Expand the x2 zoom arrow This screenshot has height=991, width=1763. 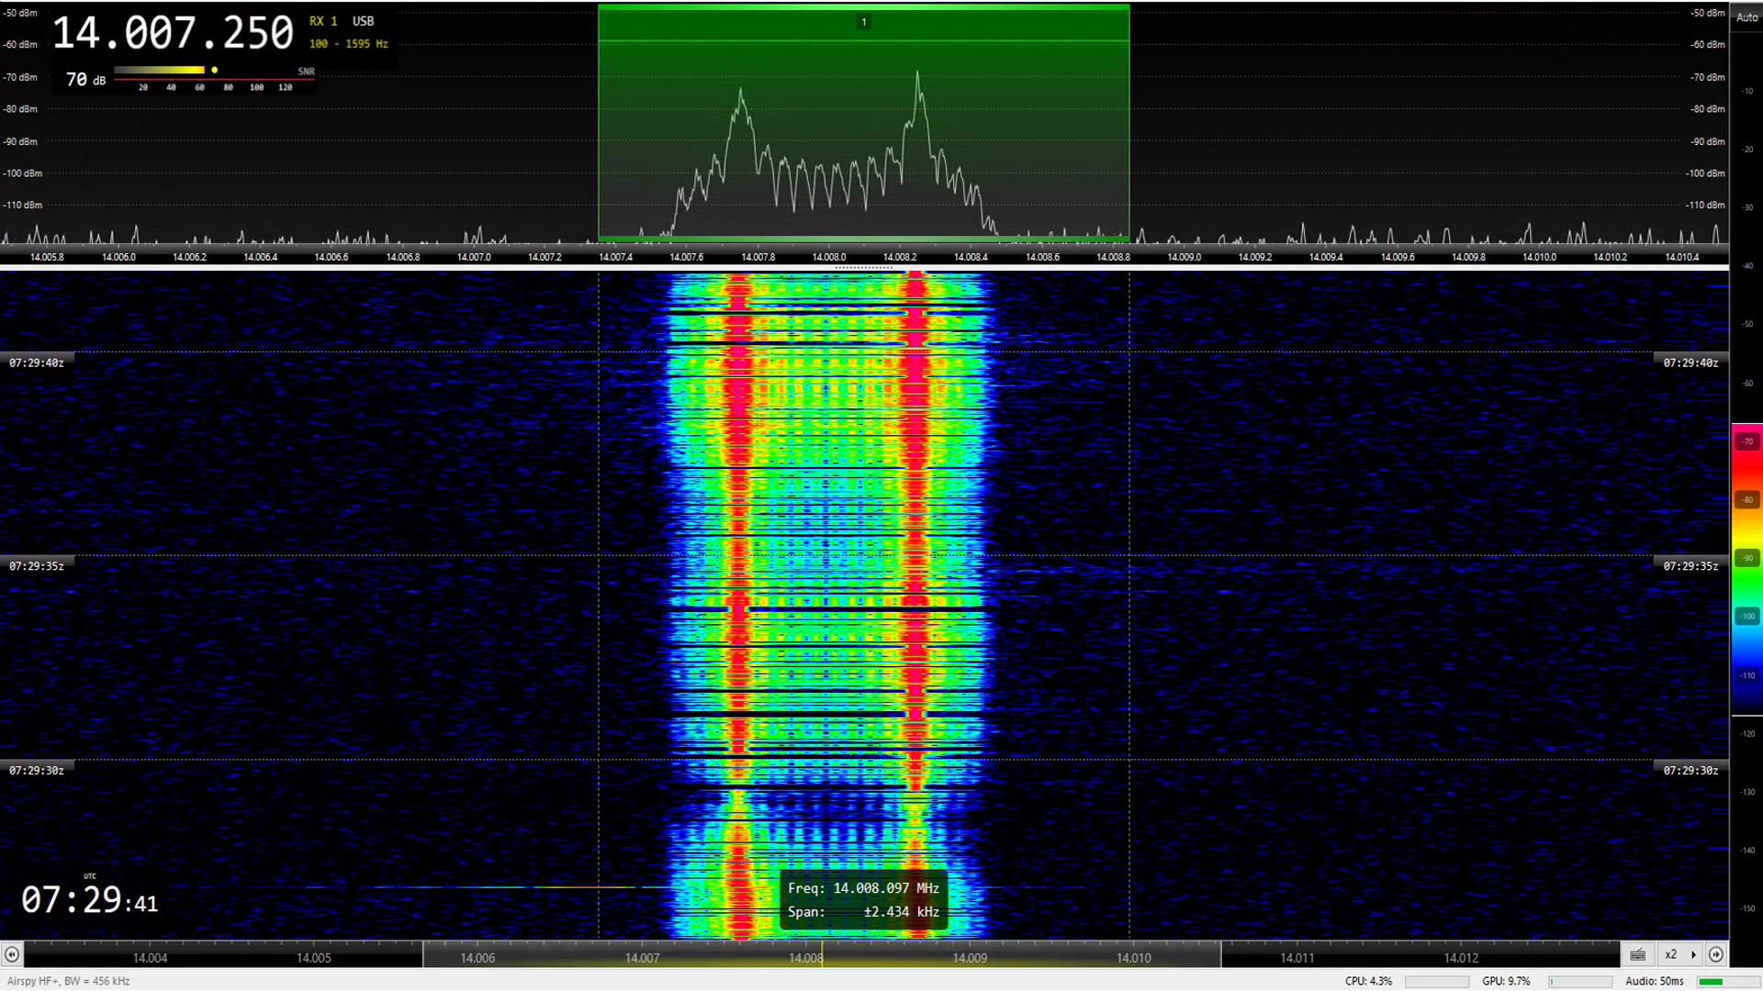tap(1693, 954)
